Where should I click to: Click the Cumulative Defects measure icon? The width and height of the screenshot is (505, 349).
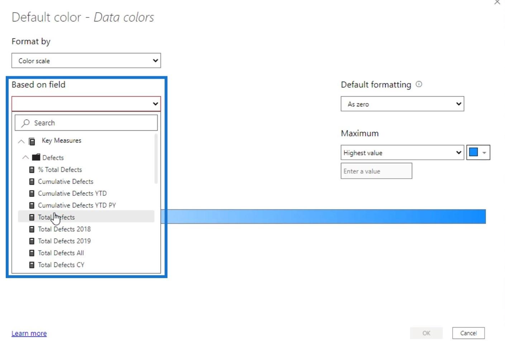32,182
